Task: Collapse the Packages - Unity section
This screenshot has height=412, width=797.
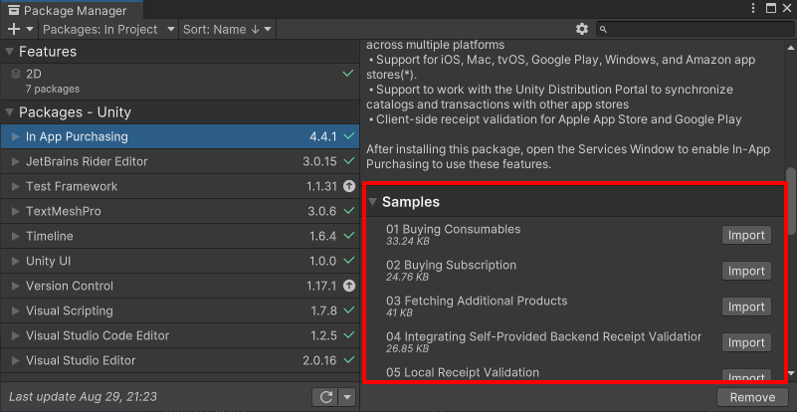Action: point(9,112)
